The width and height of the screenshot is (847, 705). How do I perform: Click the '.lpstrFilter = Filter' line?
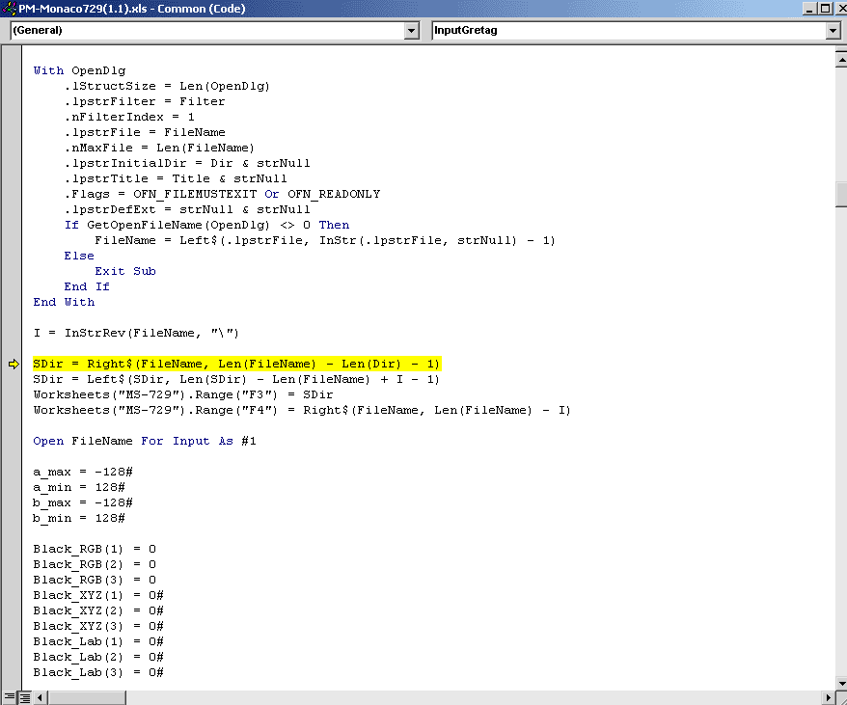(145, 101)
